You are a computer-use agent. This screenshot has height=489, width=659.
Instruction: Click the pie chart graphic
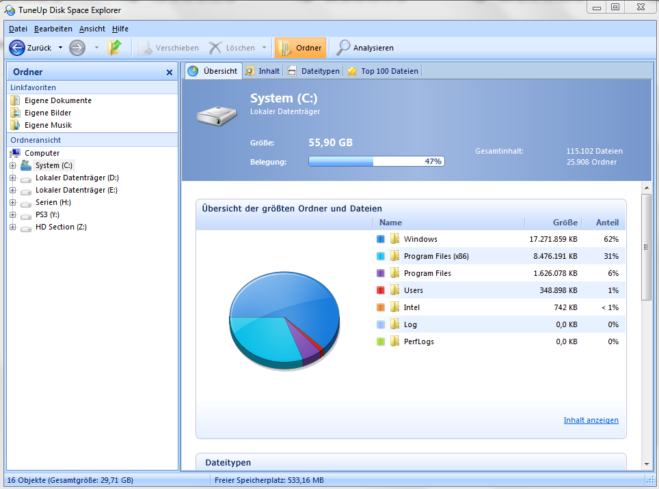click(x=284, y=321)
